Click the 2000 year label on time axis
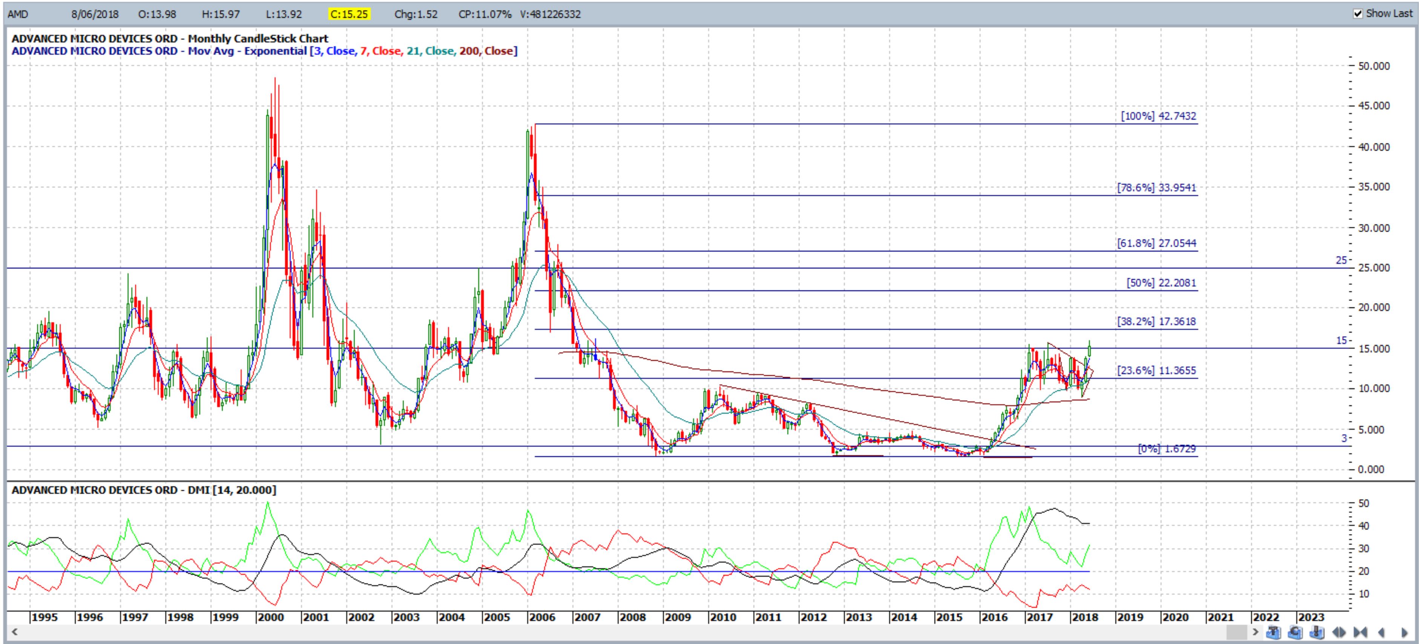This screenshot has width=1419, height=644. (270, 617)
